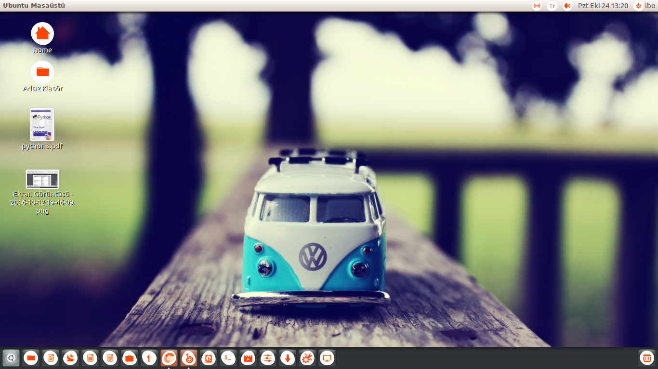Select the home folder icon on the desktop
The width and height of the screenshot is (658, 369).
pos(42,34)
